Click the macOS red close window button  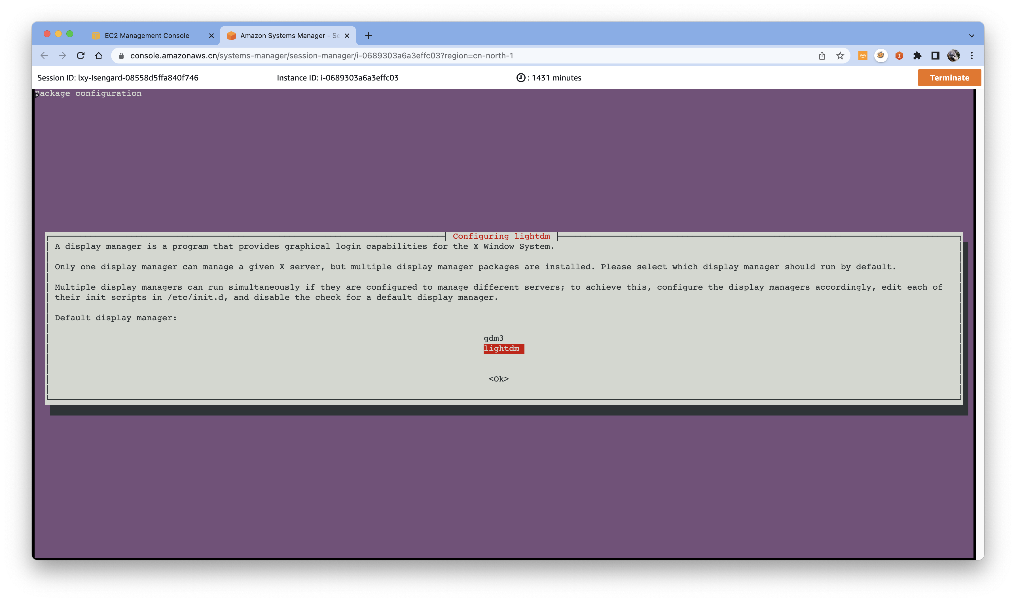tap(47, 34)
